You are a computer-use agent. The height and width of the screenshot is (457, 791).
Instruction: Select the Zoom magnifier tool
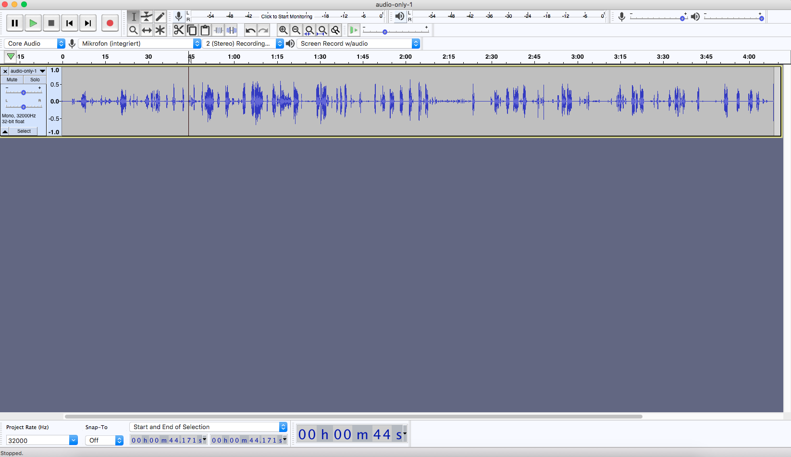tap(134, 30)
